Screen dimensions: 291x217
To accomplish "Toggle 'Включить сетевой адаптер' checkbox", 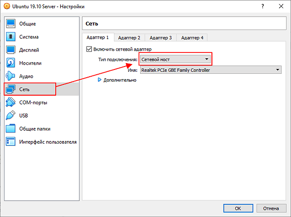I will (89, 49).
